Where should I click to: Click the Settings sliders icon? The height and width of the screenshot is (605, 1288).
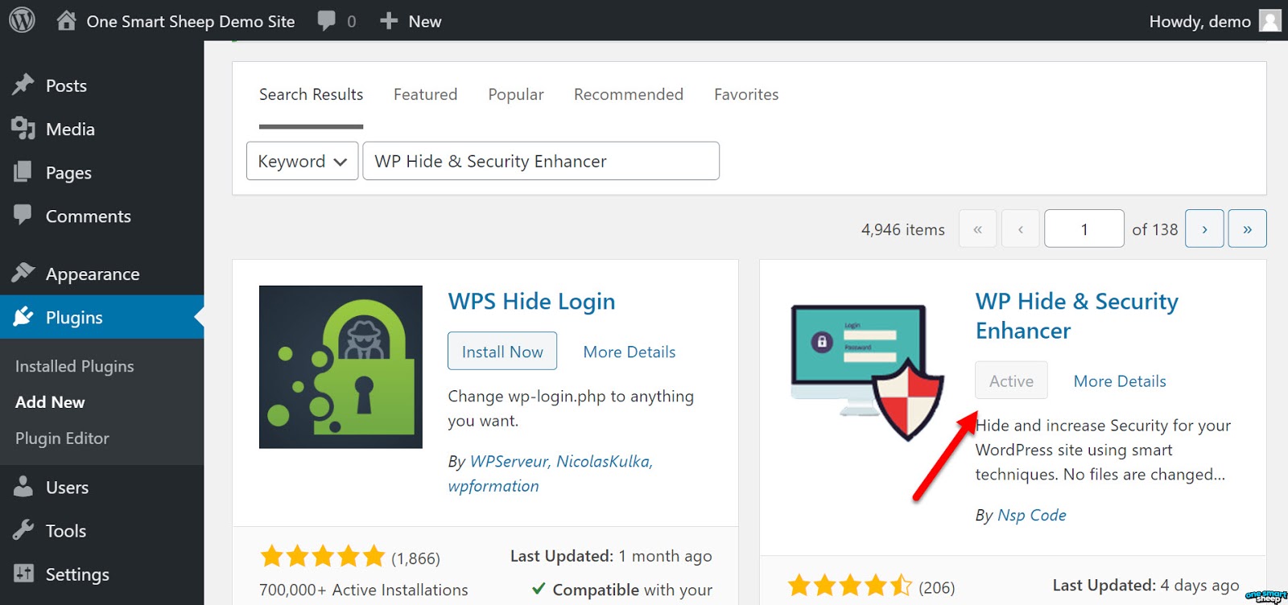(23, 574)
